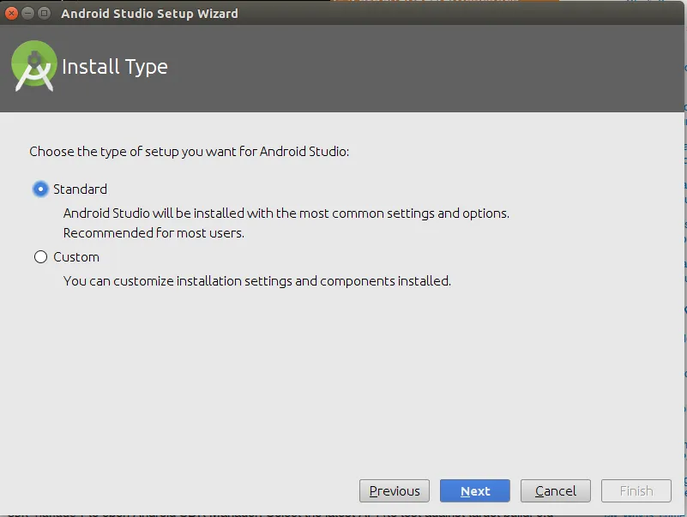Proceed by pressing Next
The image size is (687, 517).
point(475,491)
